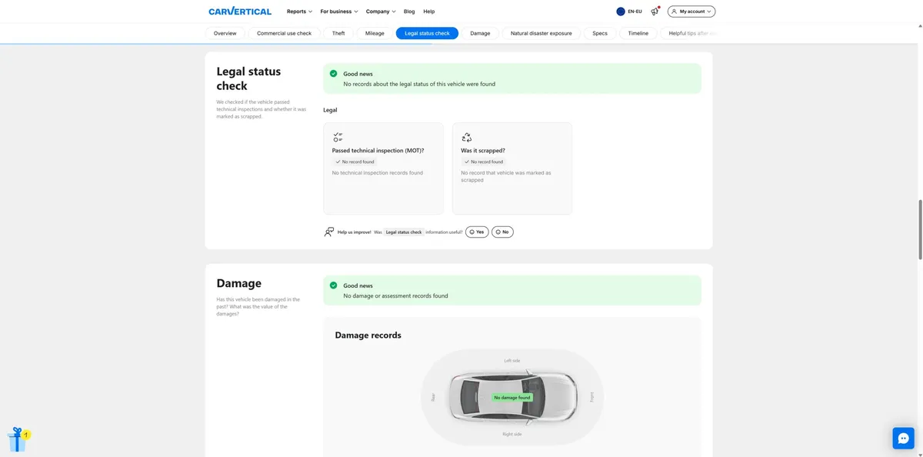Click the Damage records heading
Image resolution: width=923 pixels, height=457 pixels.
368,335
